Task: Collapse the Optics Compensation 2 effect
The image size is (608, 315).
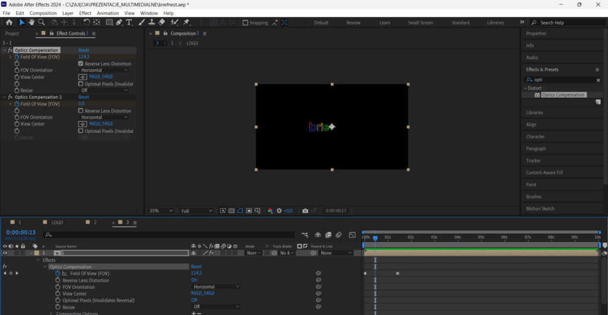Action: click(5, 97)
